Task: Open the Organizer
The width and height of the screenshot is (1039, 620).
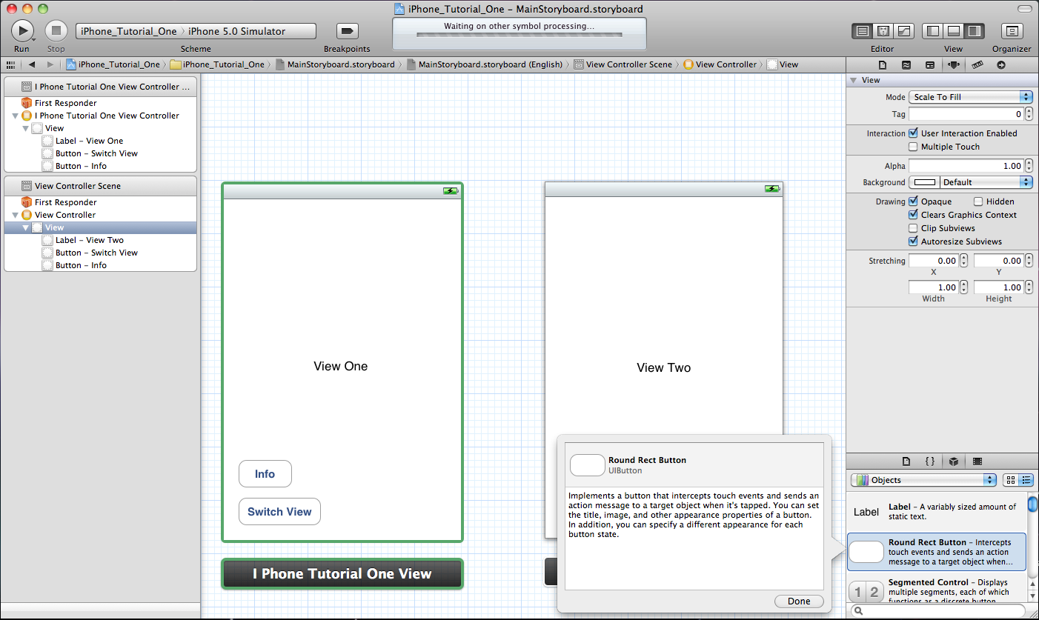Action: pyautogui.click(x=1012, y=30)
